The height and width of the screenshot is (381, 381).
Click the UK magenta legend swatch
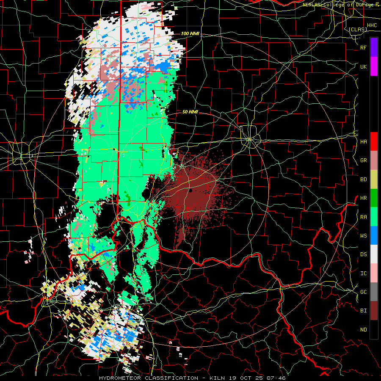pyautogui.click(x=374, y=66)
